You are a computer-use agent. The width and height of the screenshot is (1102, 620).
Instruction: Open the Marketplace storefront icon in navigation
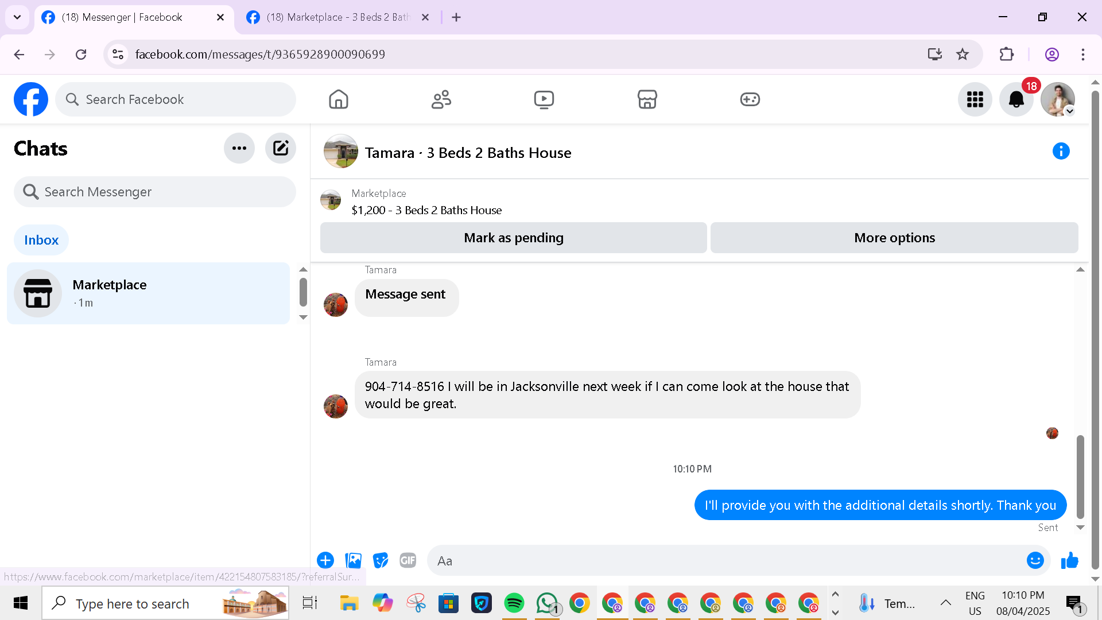[x=647, y=99]
